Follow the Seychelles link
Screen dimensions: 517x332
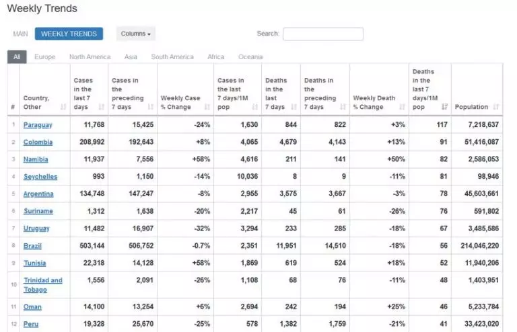pyautogui.click(x=40, y=177)
